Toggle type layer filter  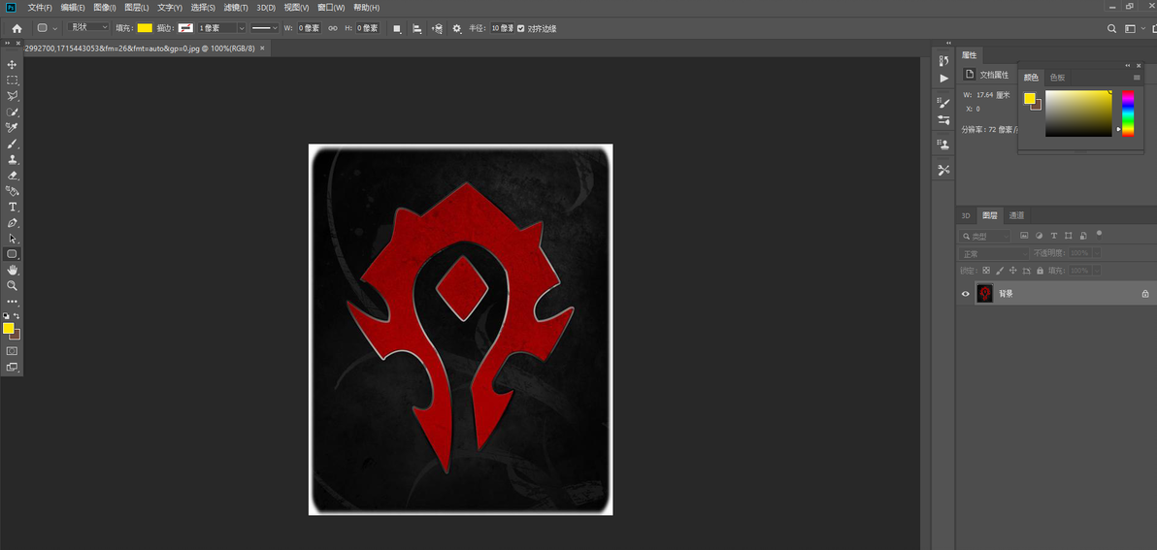point(1054,236)
